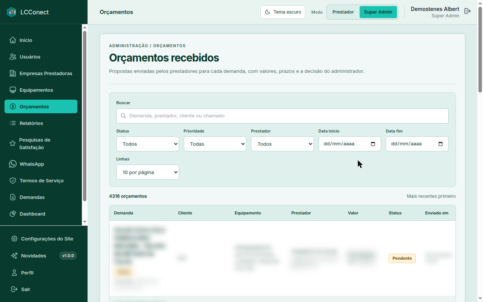Image resolution: width=483 pixels, height=302 pixels.
Task: Open the Orçamentos sidebar item
Action: pos(41,106)
